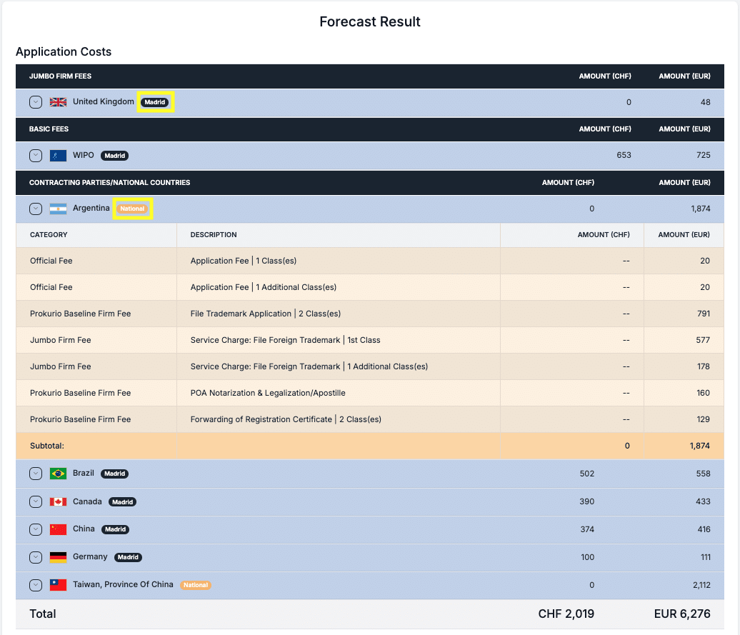Image resolution: width=740 pixels, height=635 pixels.
Task: Expand the Brazil row chevron
Action: [36, 474]
